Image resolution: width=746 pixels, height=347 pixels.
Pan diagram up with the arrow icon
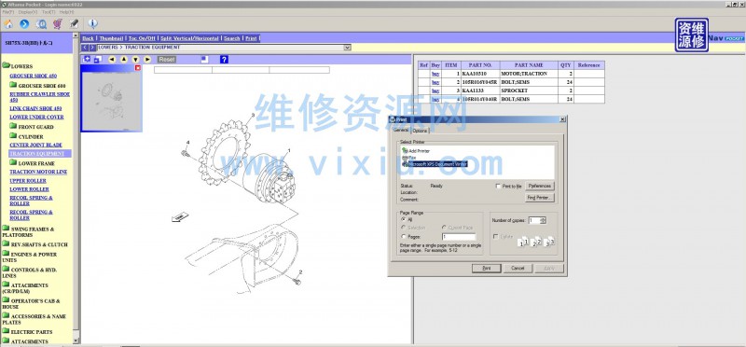coord(124,60)
